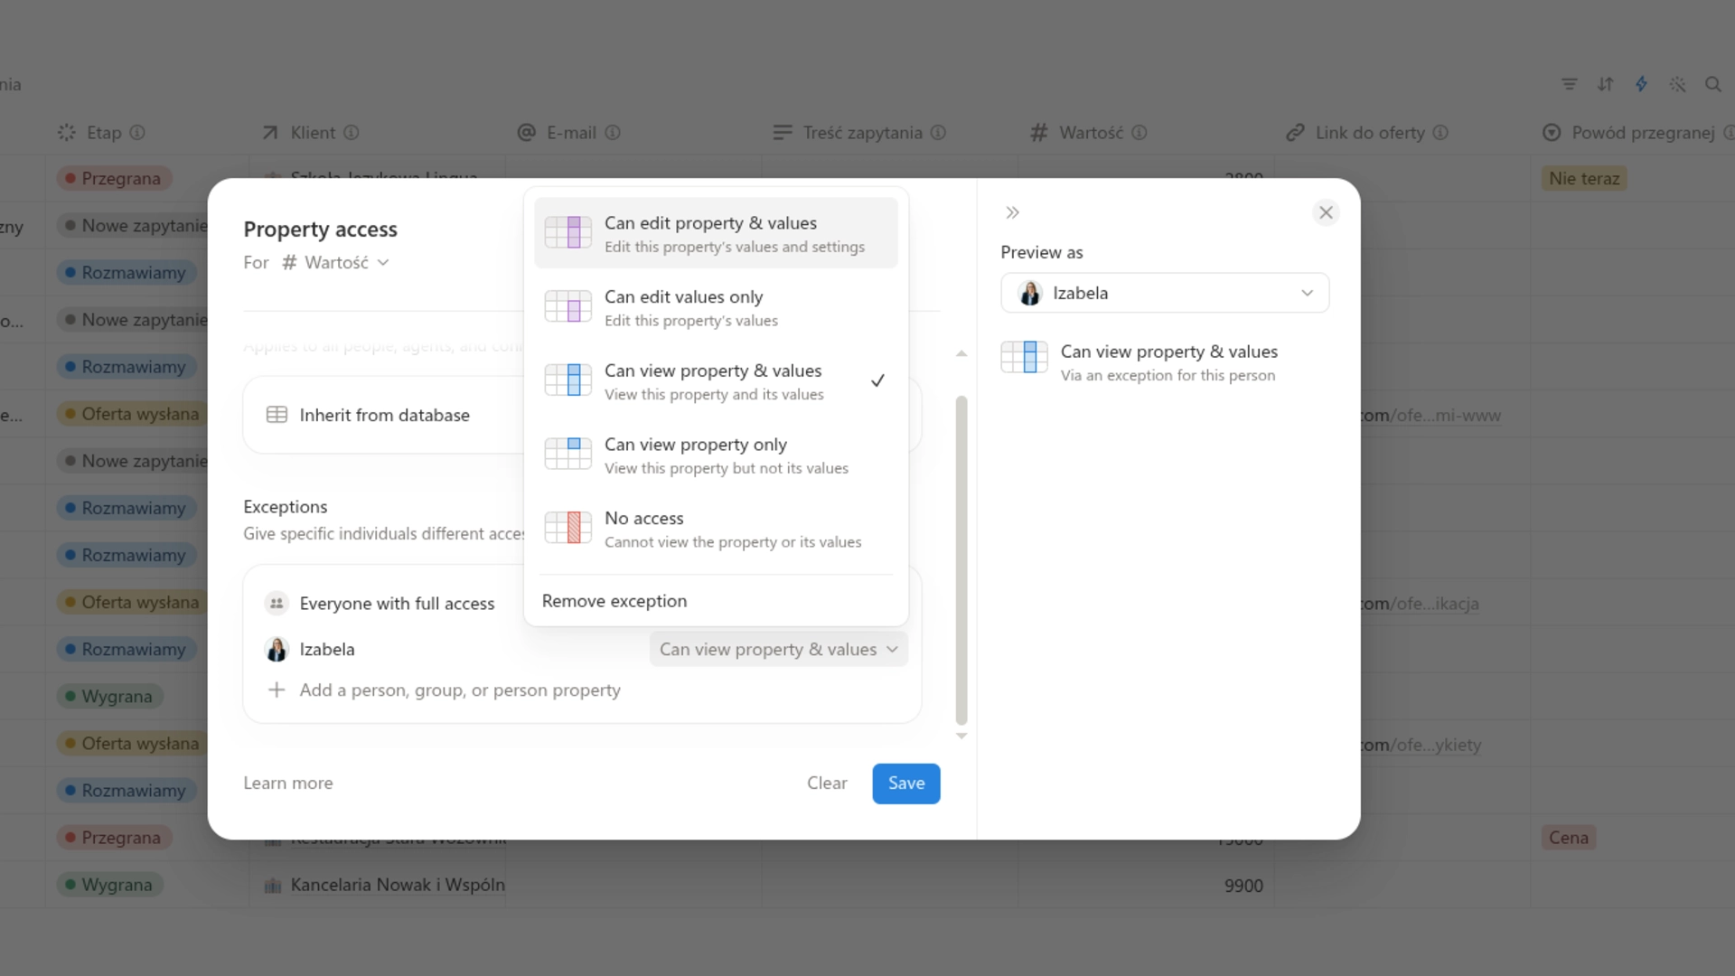
Task: Click the plus icon to add a person
Action: [277, 690]
